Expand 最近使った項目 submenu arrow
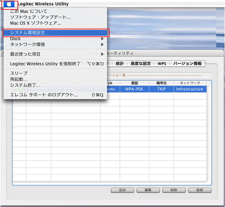The width and height of the screenshot is (225, 207). click(102, 54)
